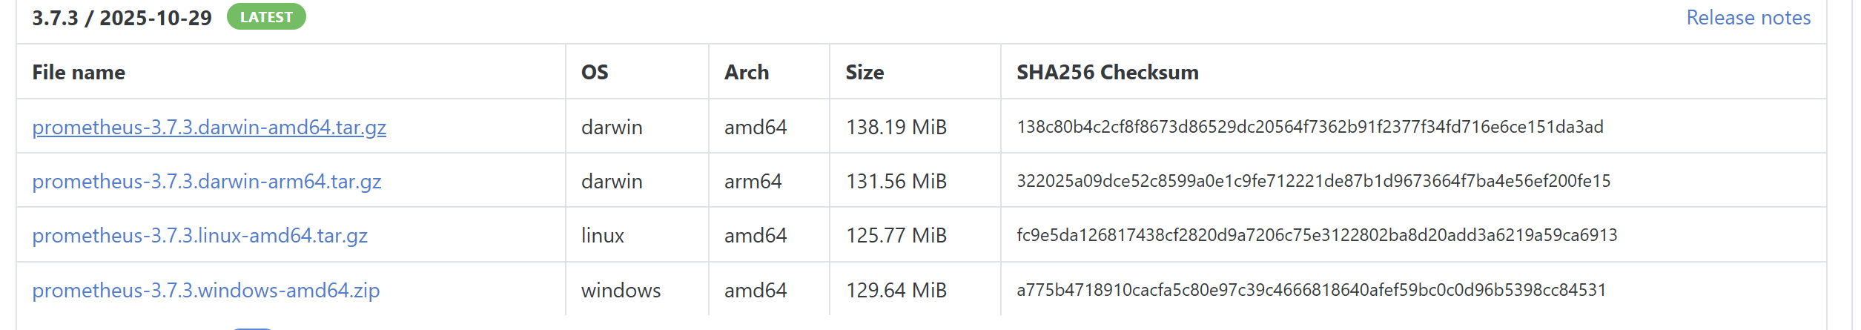Image resolution: width=1861 pixels, height=330 pixels.
Task: Click the 125.77 MiB size cell
Action: pos(896,236)
